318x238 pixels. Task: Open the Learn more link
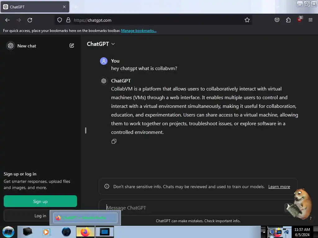(x=279, y=187)
